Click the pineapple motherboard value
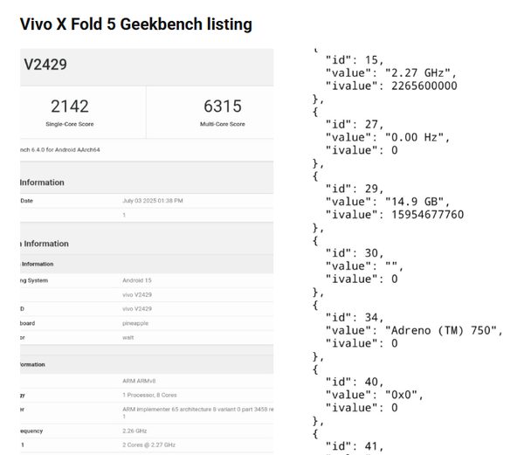Screen dimensions: 524x455 pyautogui.click(x=135, y=323)
